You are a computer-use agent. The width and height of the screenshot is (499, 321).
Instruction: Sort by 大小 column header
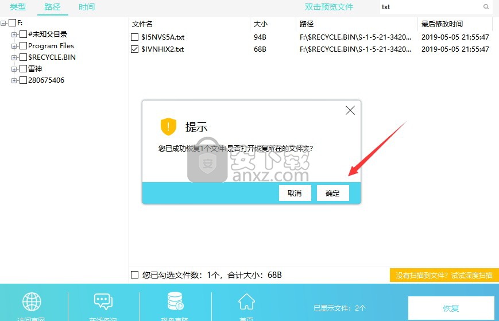(x=261, y=24)
